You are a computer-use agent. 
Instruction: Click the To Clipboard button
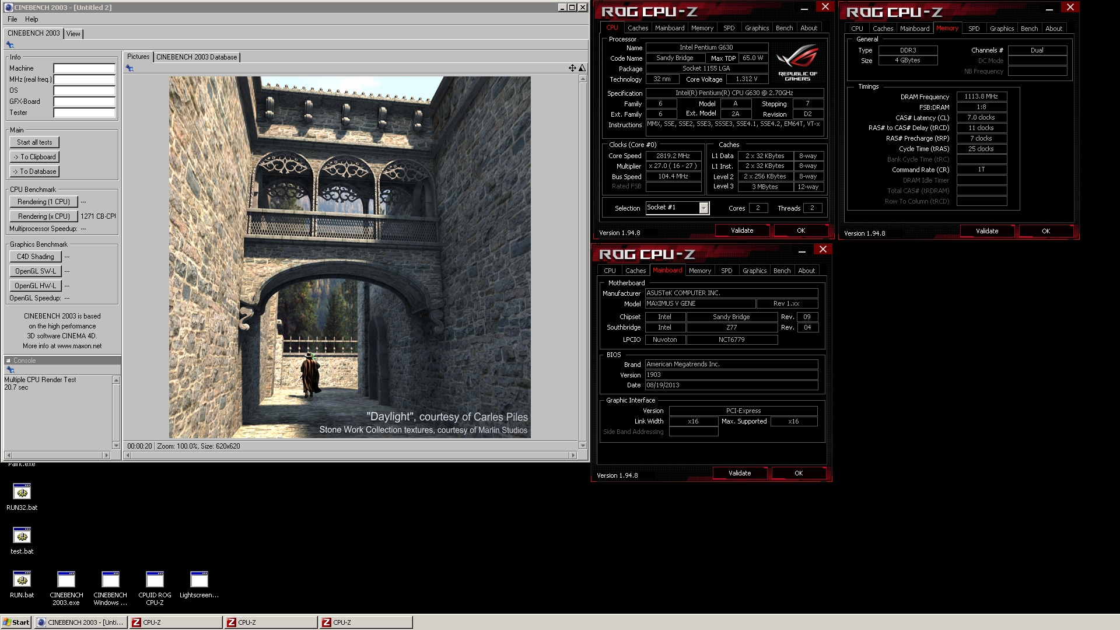pyautogui.click(x=34, y=157)
